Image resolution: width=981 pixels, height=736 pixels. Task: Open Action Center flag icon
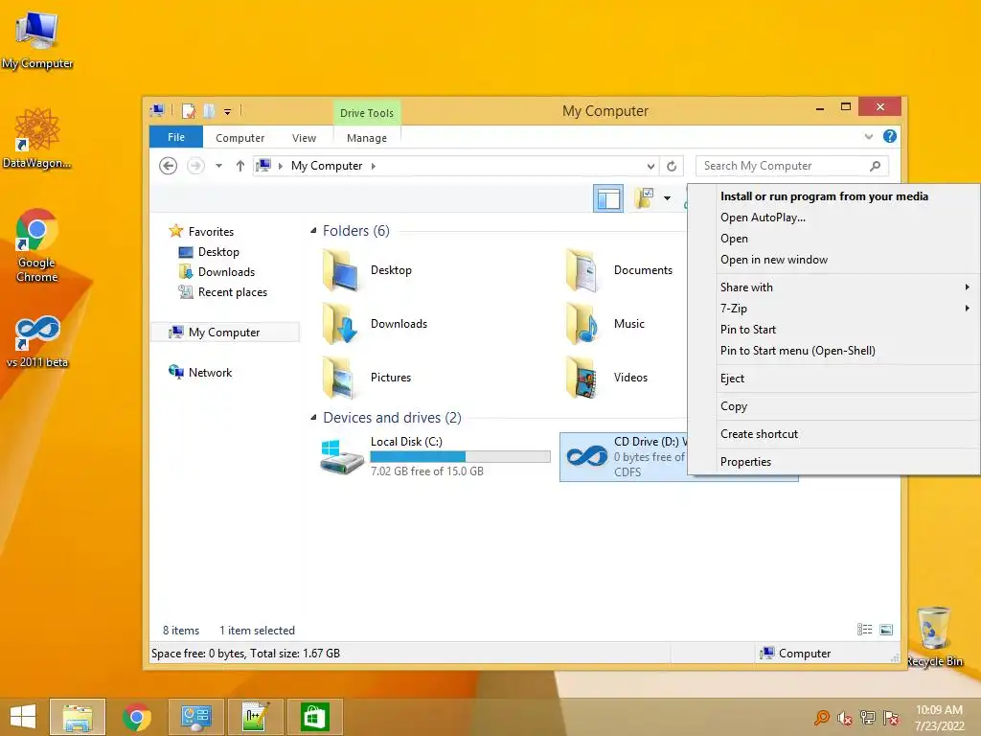pos(891,718)
